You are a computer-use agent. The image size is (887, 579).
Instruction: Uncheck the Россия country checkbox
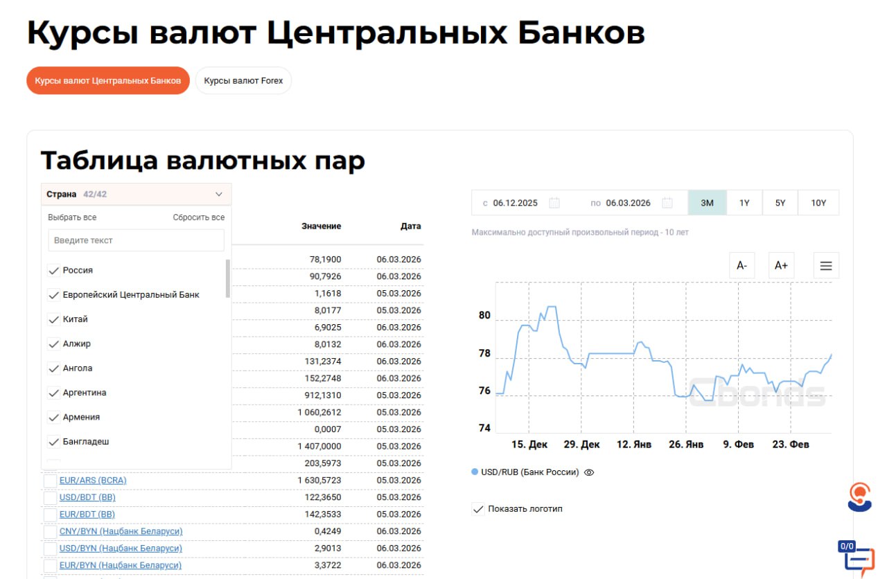(x=53, y=270)
